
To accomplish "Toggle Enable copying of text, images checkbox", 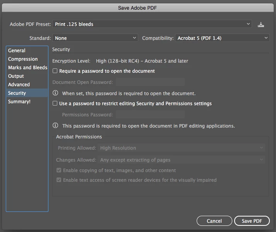I will (59, 170).
